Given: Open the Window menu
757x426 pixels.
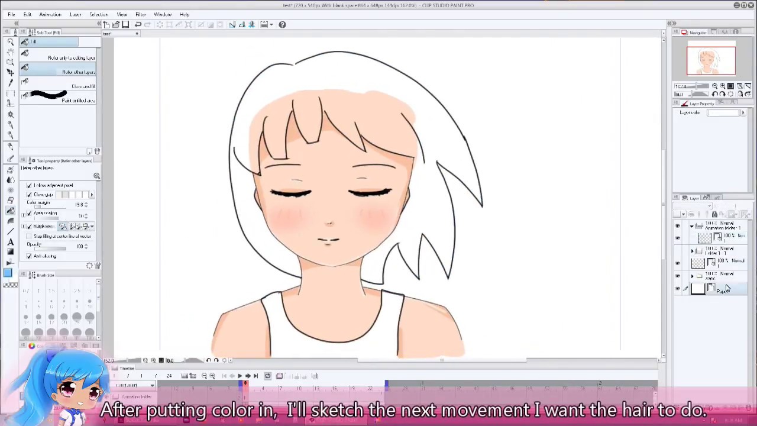Looking at the screenshot, I should (163, 14).
